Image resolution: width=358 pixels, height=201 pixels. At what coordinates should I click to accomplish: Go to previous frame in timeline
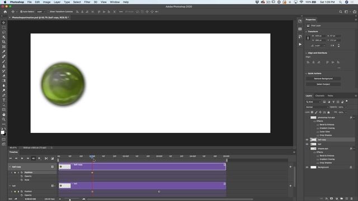[x=16, y=159]
